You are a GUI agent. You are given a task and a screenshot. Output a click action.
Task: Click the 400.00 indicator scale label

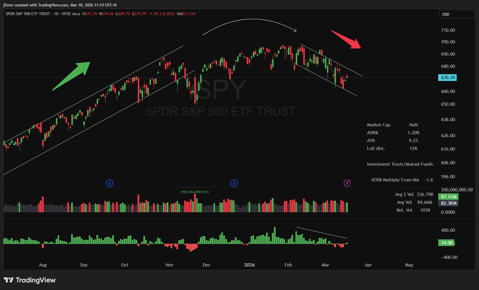(x=448, y=230)
